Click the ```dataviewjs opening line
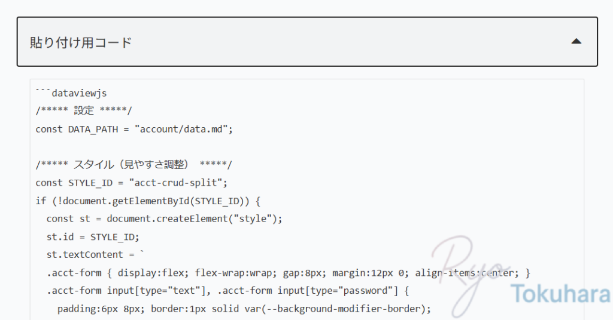 [x=71, y=93]
